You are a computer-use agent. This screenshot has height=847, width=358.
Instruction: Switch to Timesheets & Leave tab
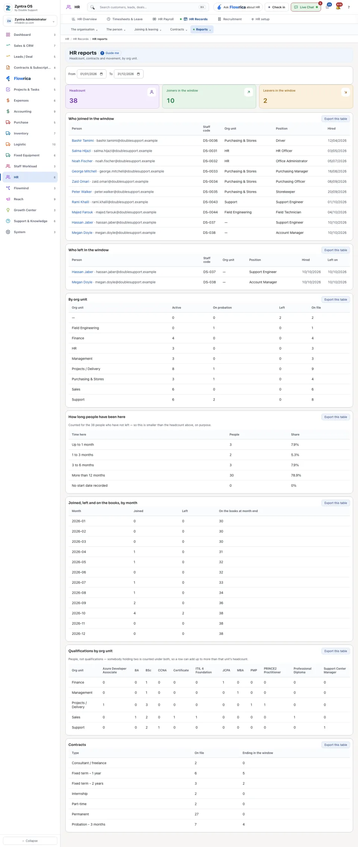click(125, 19)
